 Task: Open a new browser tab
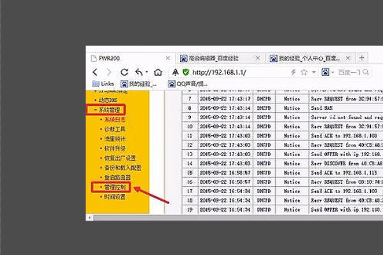click(x=362, y=58)
